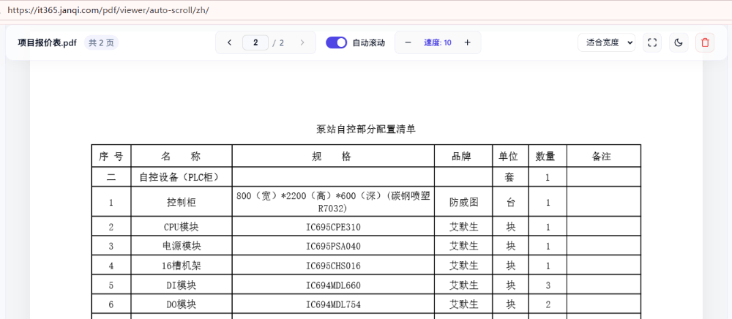Click the total pages '/ 2' label
The image size is (732, 319).
(279, 43)
